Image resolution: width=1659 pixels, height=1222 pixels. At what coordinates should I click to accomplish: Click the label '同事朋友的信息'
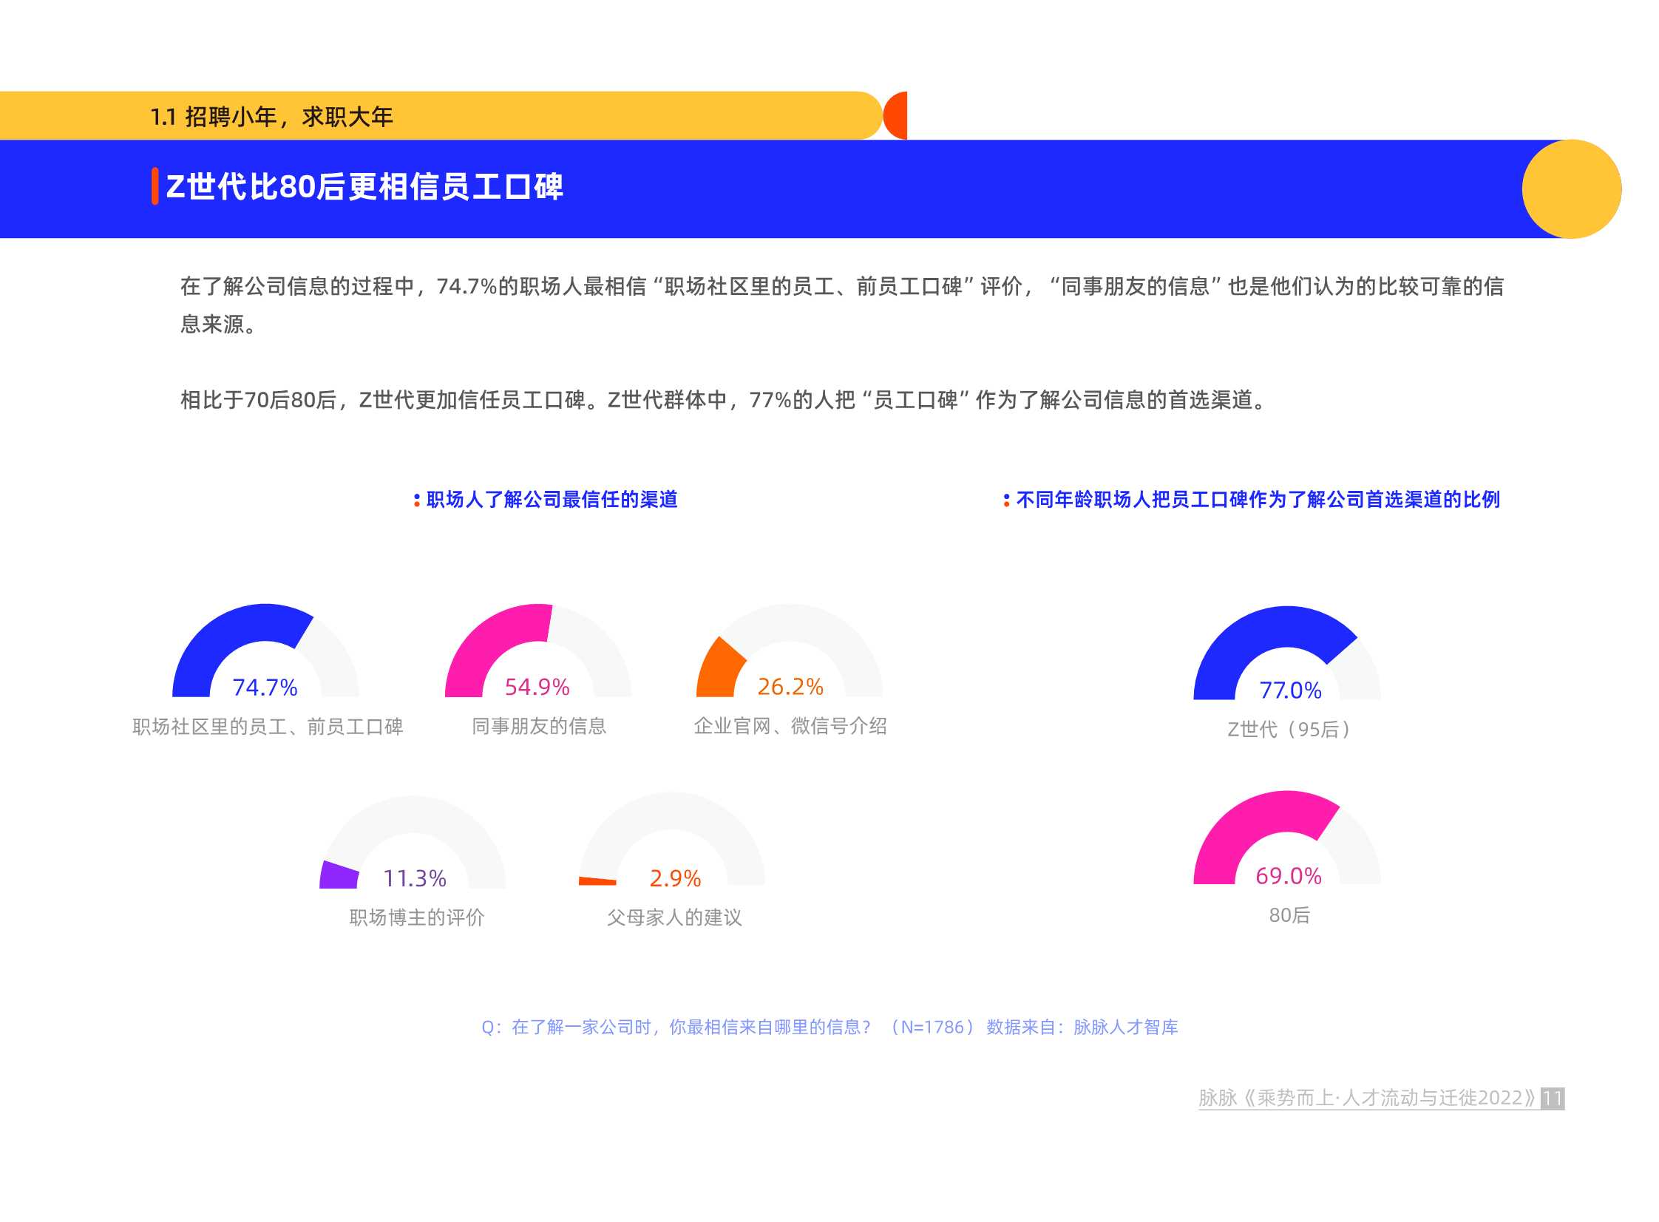click(539, 727)
